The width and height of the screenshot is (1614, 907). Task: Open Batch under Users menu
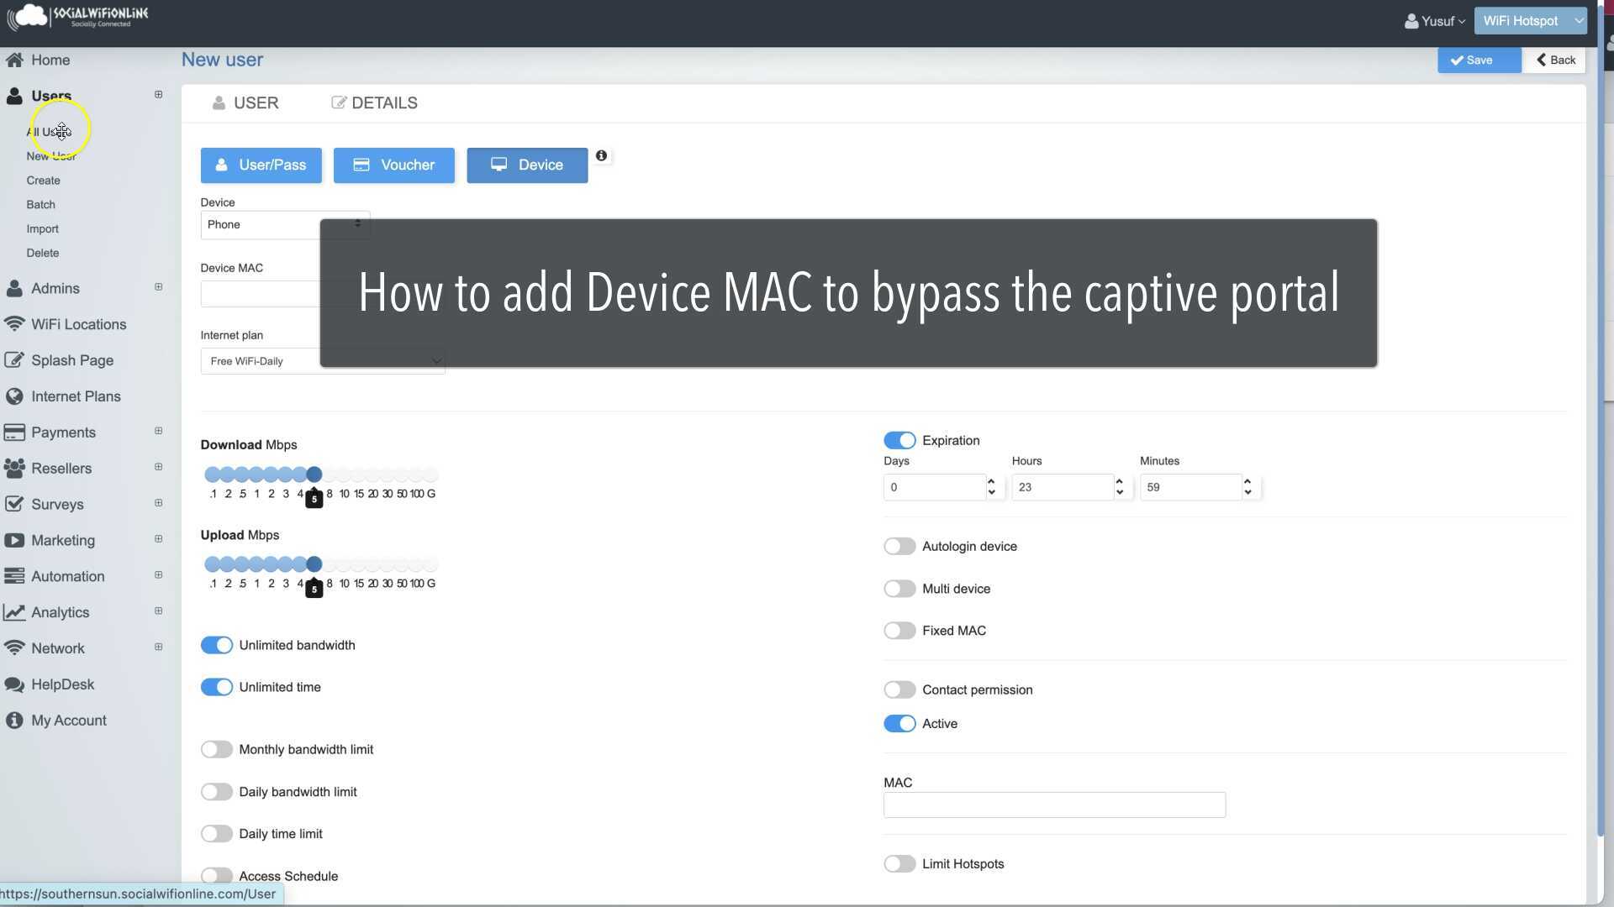[40, 205]
